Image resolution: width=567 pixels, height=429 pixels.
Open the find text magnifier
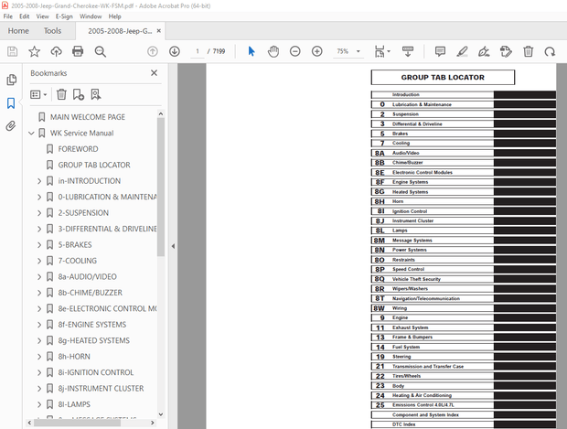101,51
